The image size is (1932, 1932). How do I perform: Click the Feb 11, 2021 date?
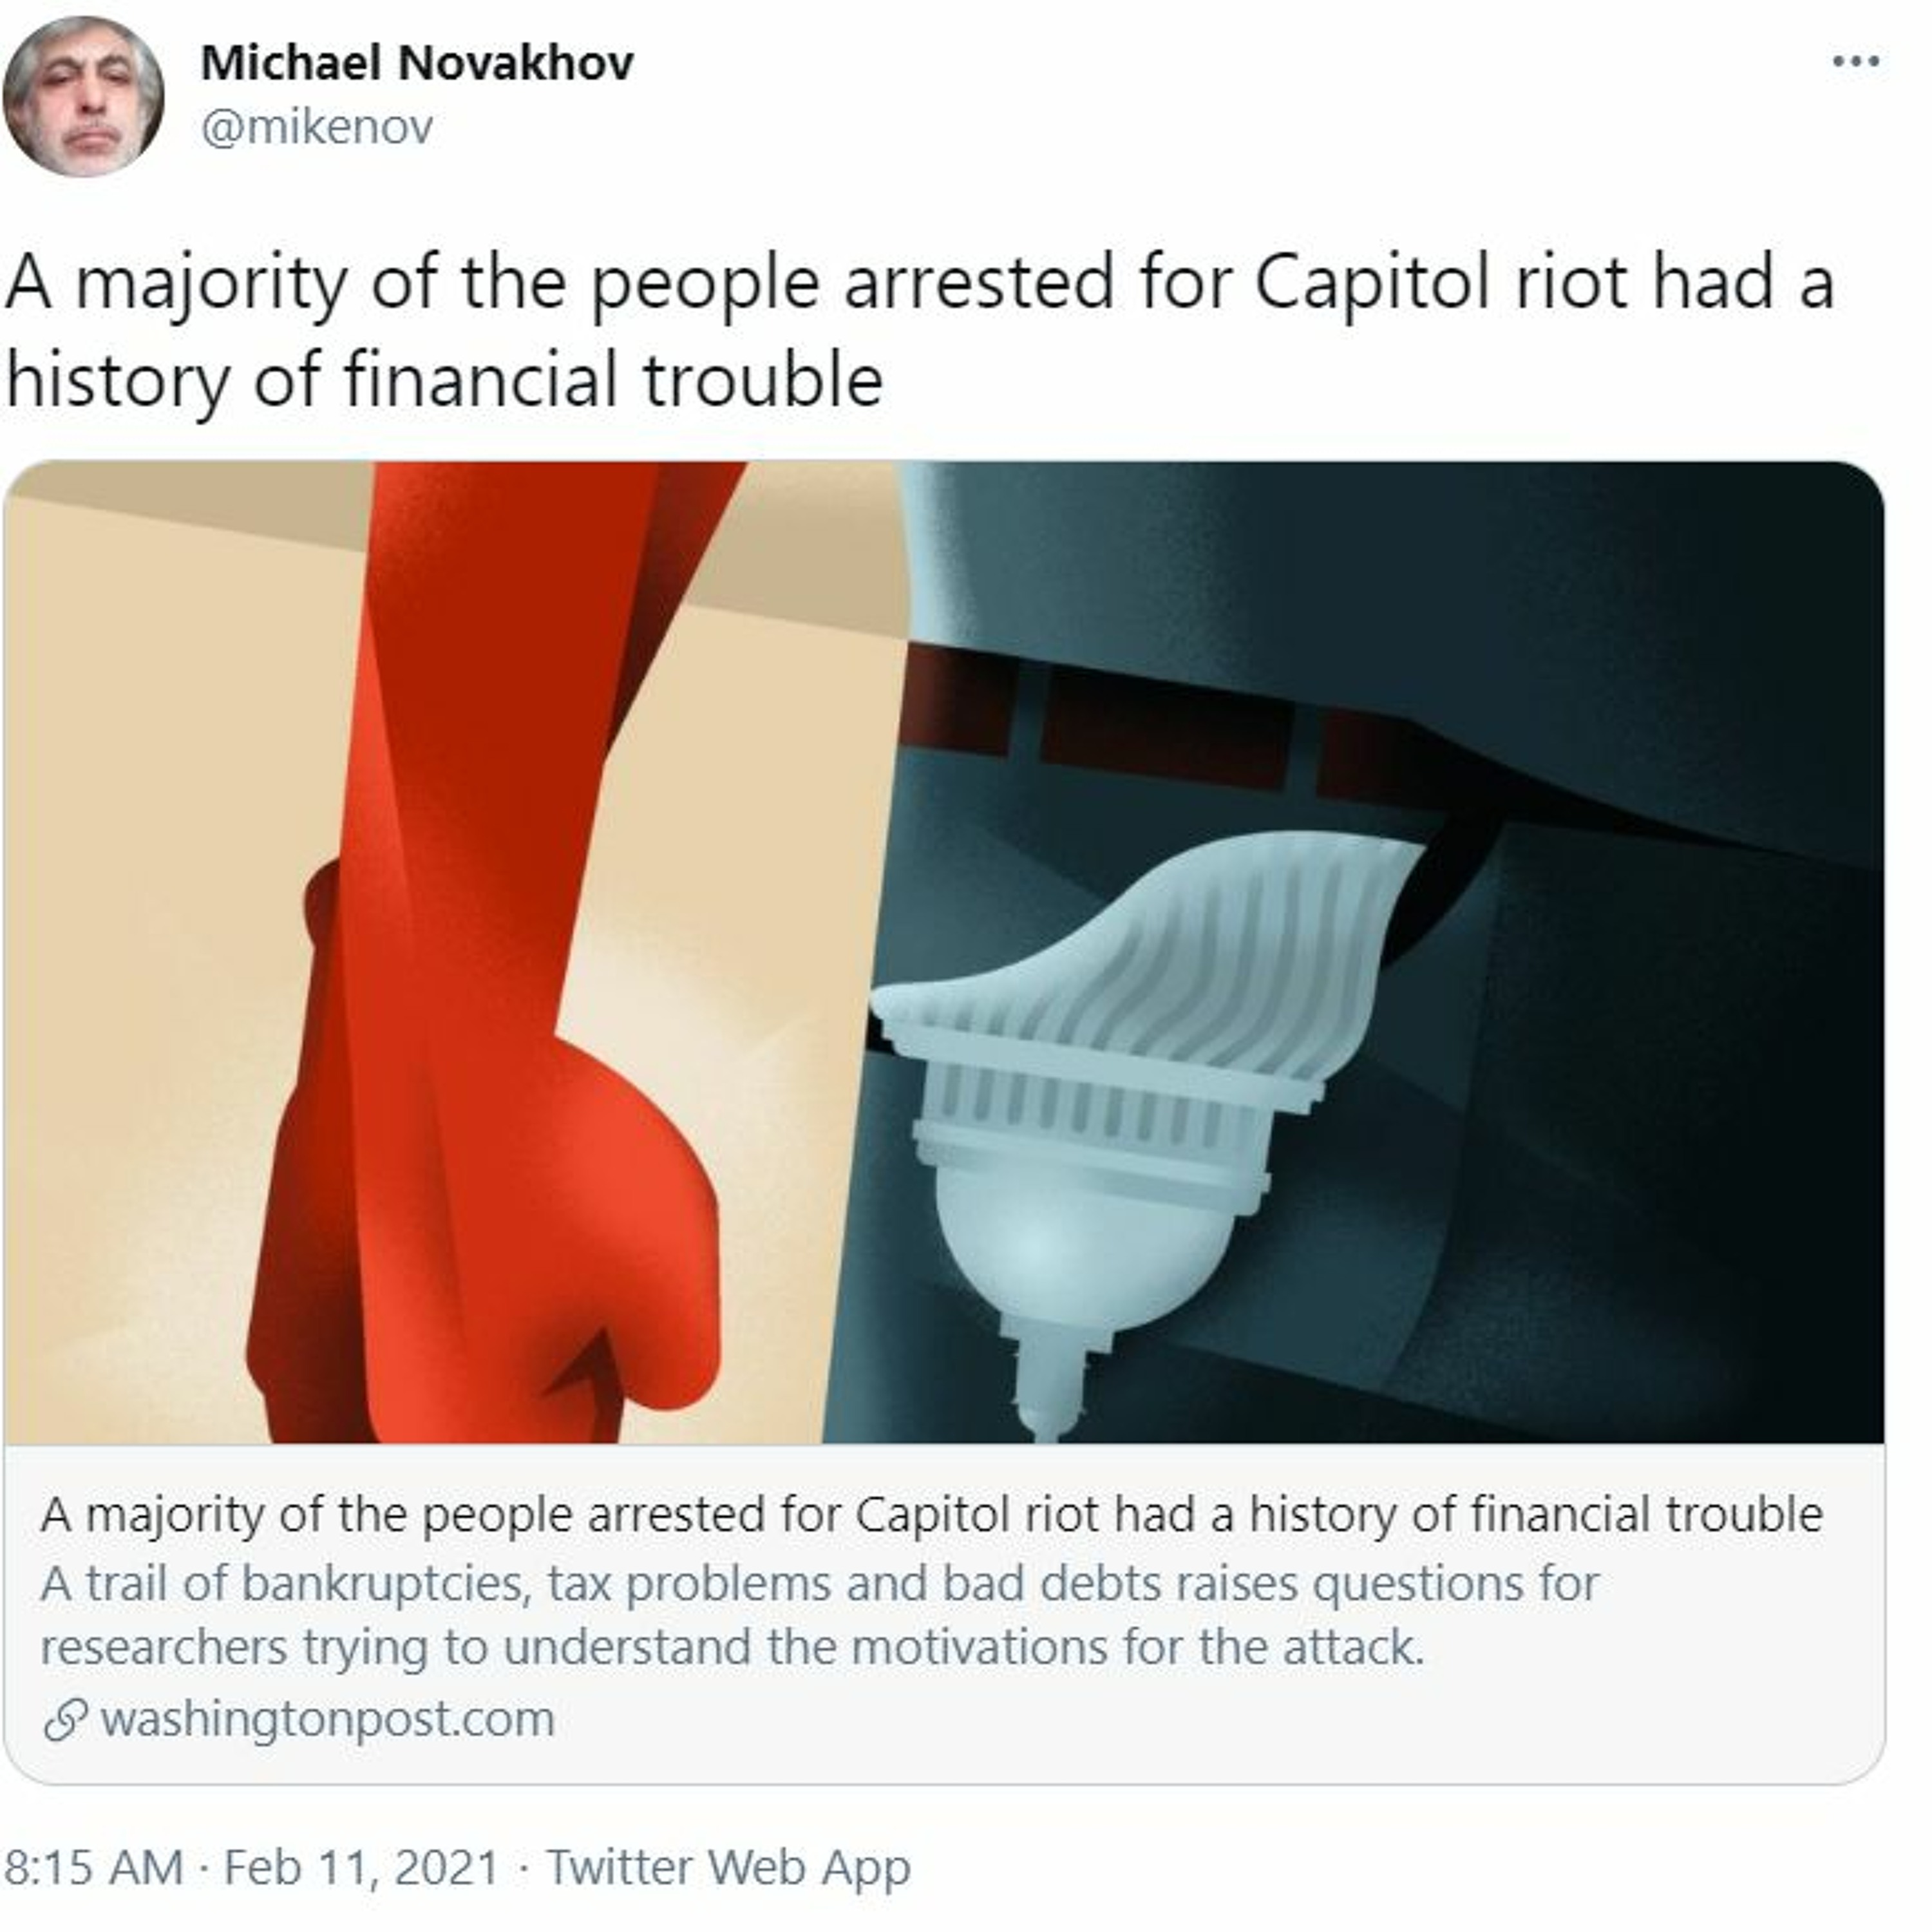(x=360, y=1867)
